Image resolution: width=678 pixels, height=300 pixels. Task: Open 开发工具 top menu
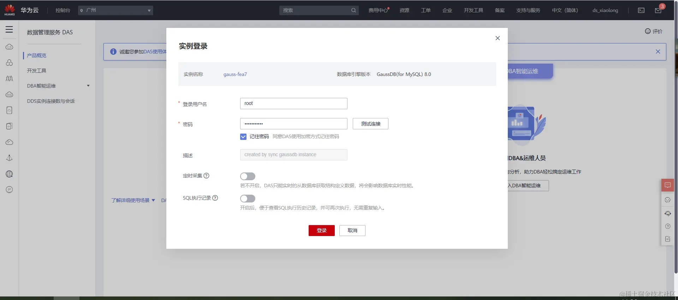473,10
